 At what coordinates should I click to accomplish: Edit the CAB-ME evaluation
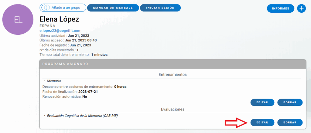tap(262, 122)
